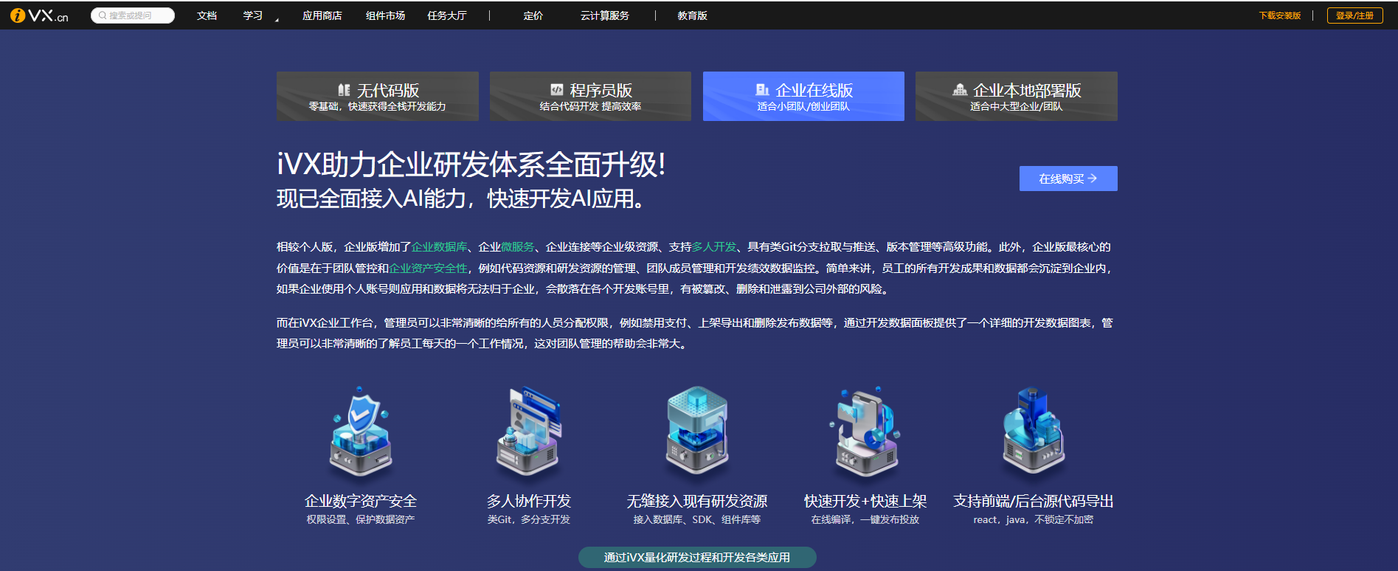This screenshot has width=1398, height=571.
Task: Click the book icon on 无代码版 tab
Action: point(344,90)
